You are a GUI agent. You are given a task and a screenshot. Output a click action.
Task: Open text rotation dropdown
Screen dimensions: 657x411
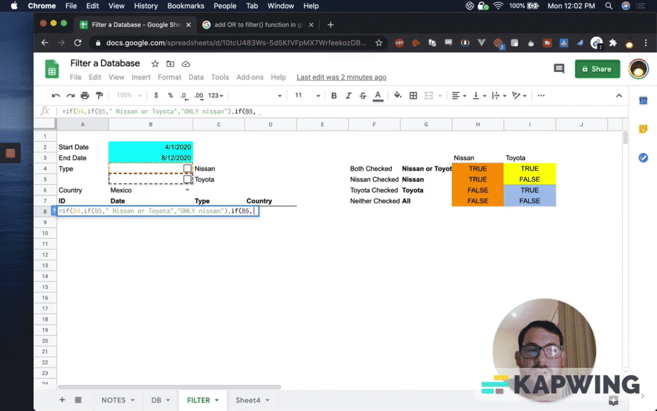click(x=519, y=96)
